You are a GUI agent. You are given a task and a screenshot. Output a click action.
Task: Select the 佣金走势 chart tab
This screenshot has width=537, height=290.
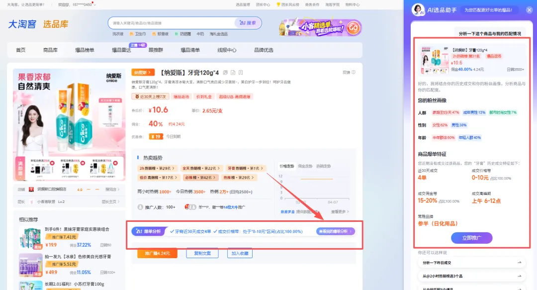tap(305, 166)
